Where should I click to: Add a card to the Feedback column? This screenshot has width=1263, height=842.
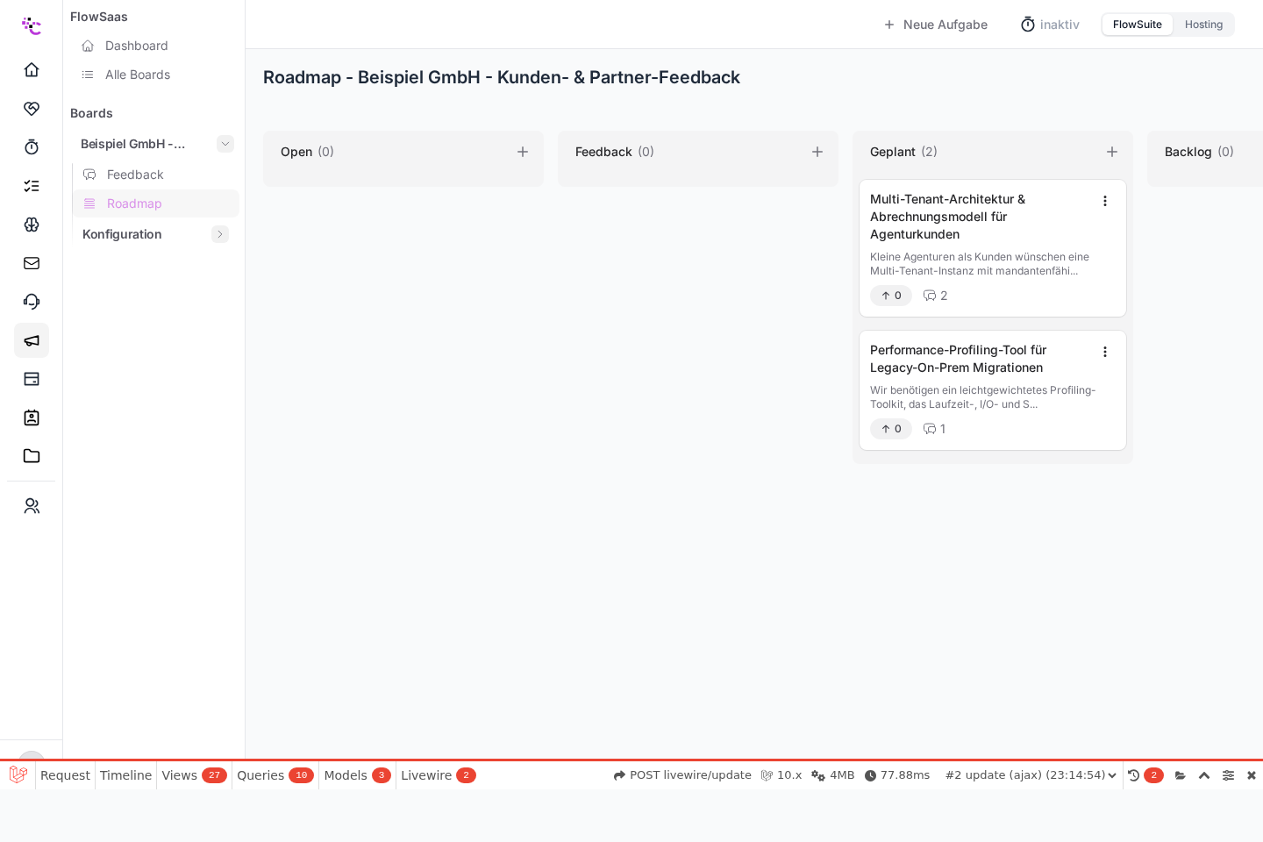(x=817, y=152)
